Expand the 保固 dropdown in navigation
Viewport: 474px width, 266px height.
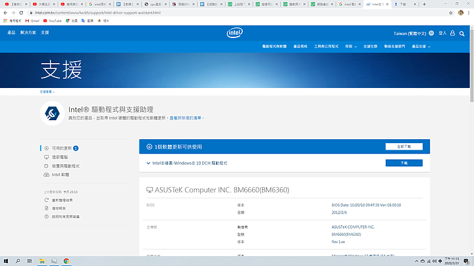click(x=351, y=47)
